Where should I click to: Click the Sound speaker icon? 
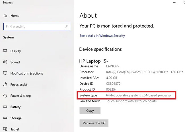(5, 62)
